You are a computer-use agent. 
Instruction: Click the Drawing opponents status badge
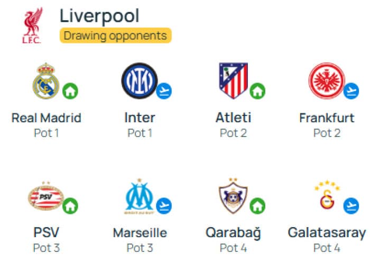click(x=116, y=35)
